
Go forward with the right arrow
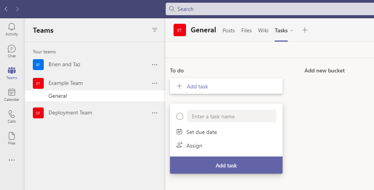[x=18, y=9]
